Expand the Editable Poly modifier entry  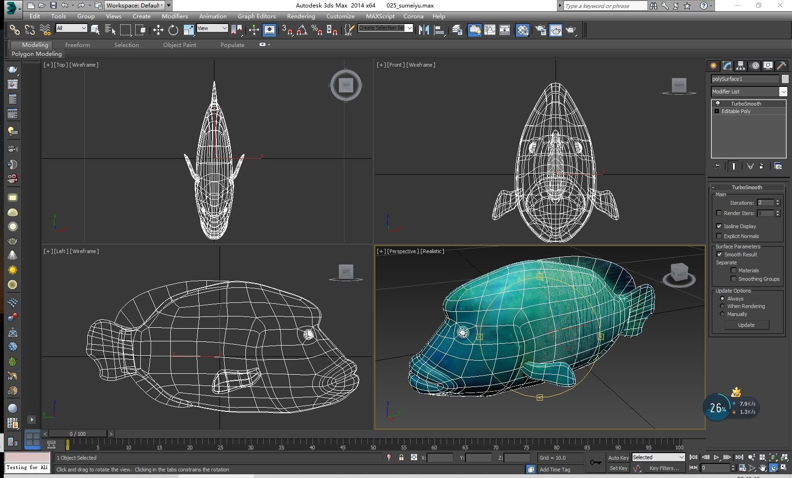(x=716, y=111)
